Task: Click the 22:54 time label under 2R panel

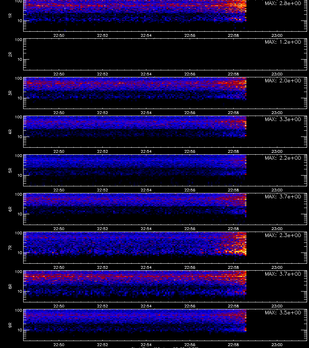Action: coord(146,74)
